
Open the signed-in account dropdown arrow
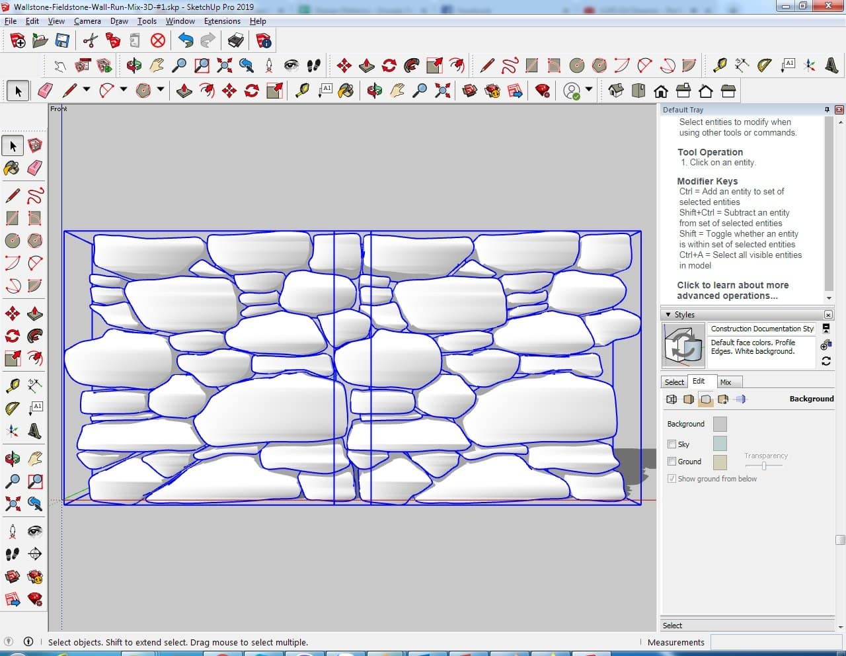tap(589, 91)
